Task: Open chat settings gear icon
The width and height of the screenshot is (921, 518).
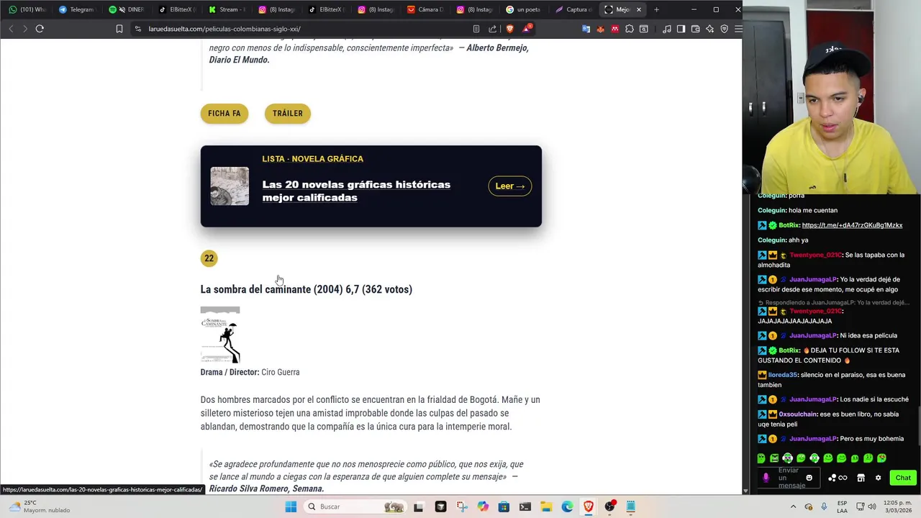Action: tap(878, 478)
